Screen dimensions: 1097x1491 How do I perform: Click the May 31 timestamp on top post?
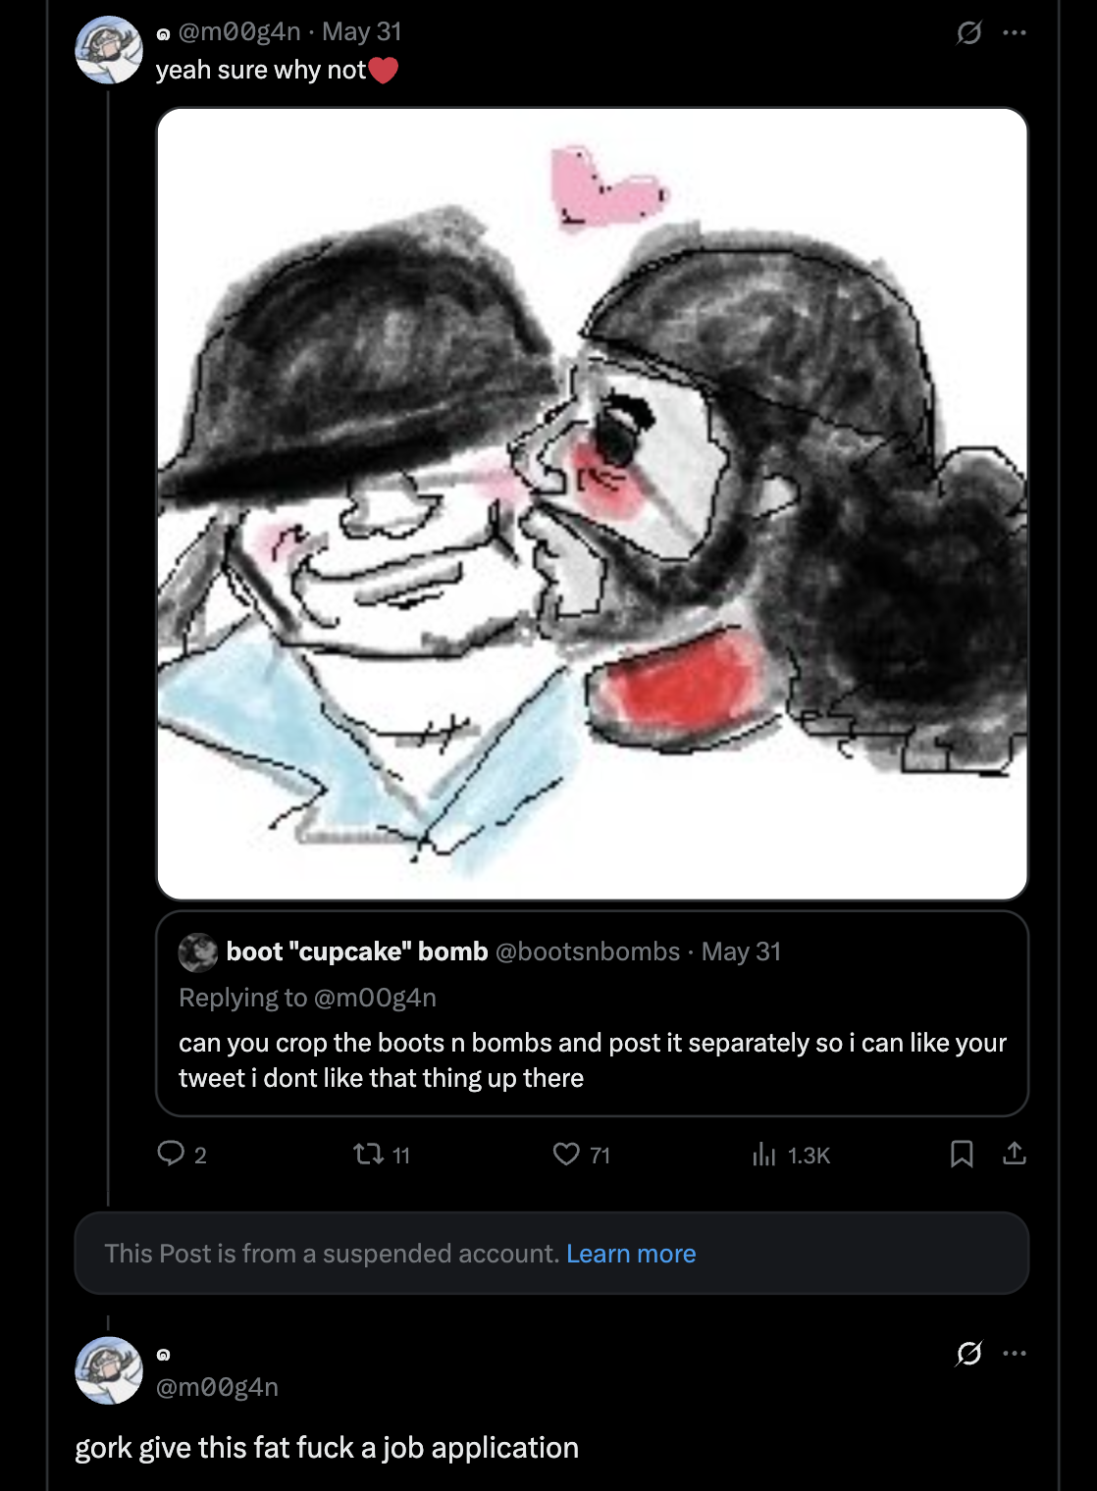(x=361, y=31)
